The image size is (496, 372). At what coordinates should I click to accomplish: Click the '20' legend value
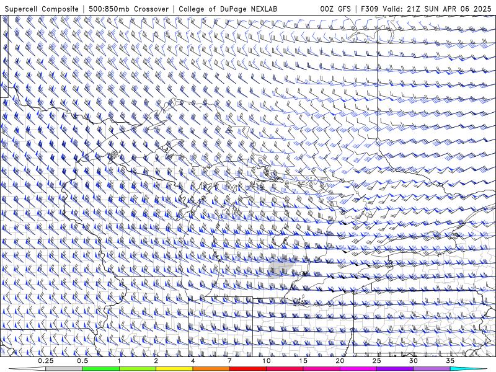(x=340, y=361)
